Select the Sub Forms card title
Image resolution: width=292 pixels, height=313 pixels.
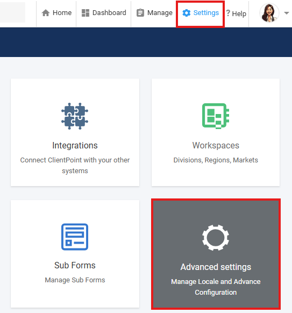75,265
